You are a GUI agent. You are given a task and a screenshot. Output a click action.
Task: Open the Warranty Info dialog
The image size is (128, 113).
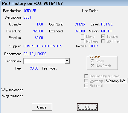point(116,81)
